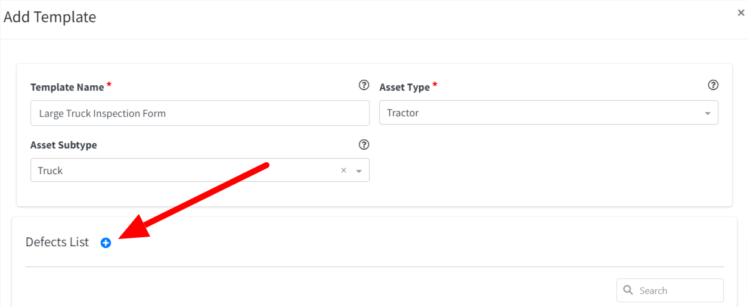Click the Add Template dialog title
The width and height of the screenshot is (747, 307).
click(x=50, y=17)
